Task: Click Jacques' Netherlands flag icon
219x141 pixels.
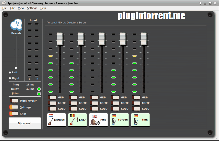Action: point(51,116)
